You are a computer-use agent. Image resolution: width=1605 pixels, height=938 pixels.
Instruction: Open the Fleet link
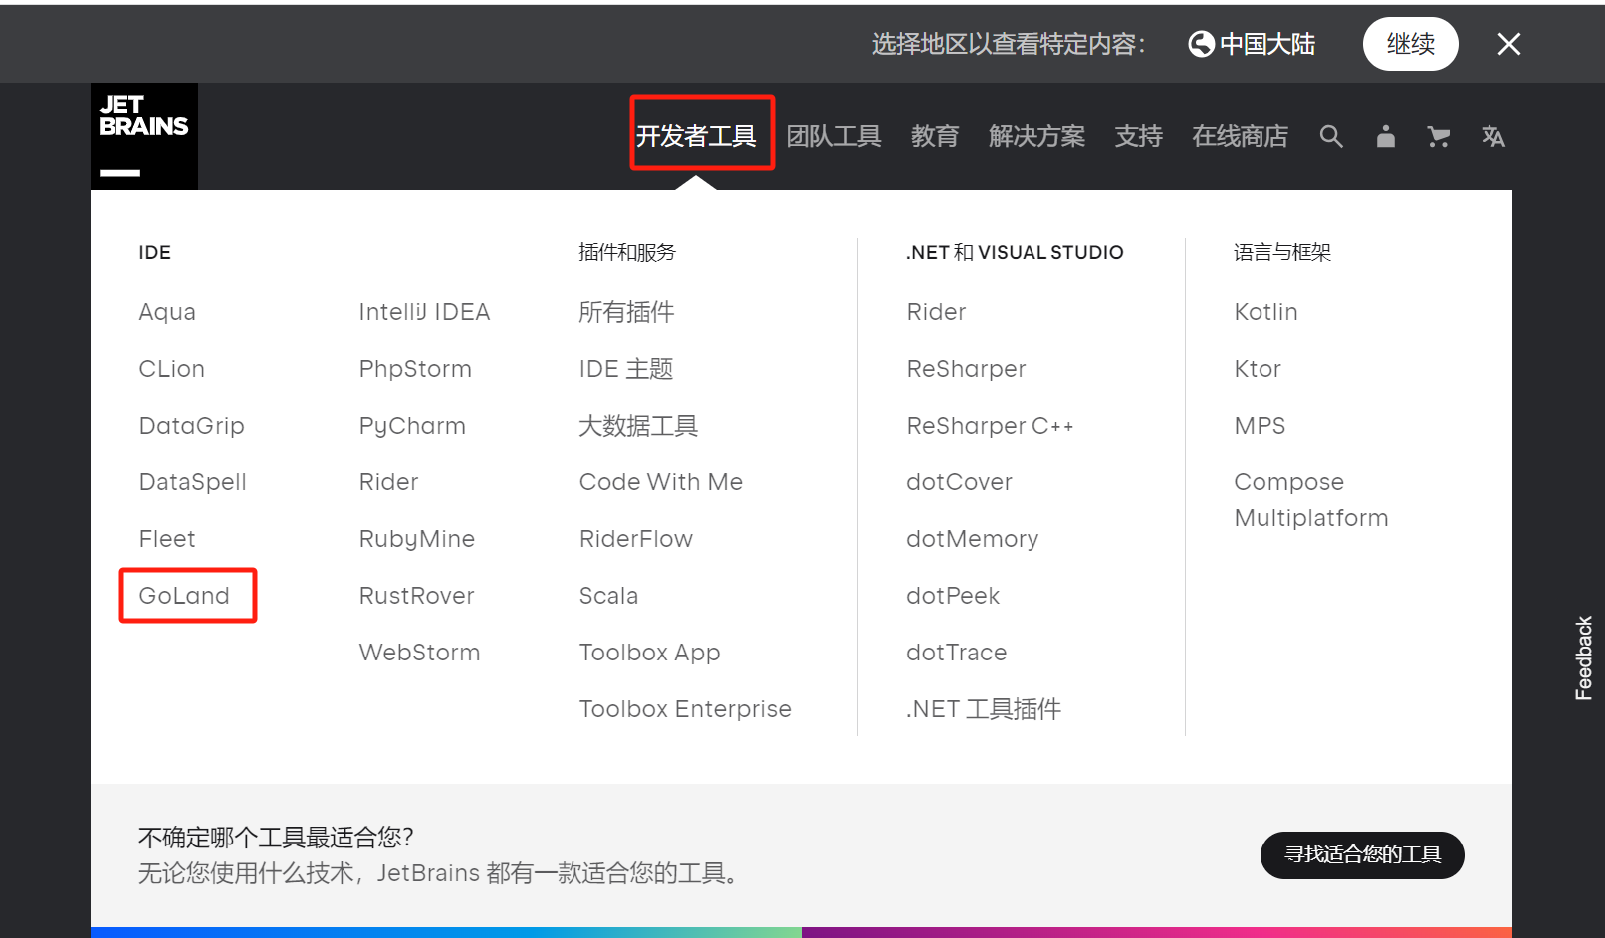167,539
